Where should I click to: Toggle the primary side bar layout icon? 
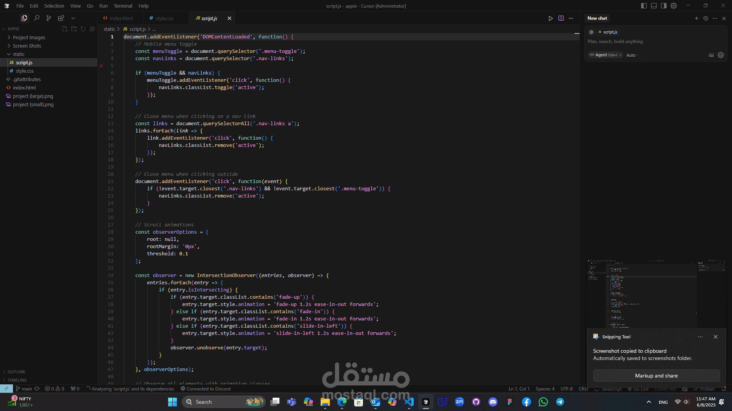click(x=644, y=6)
